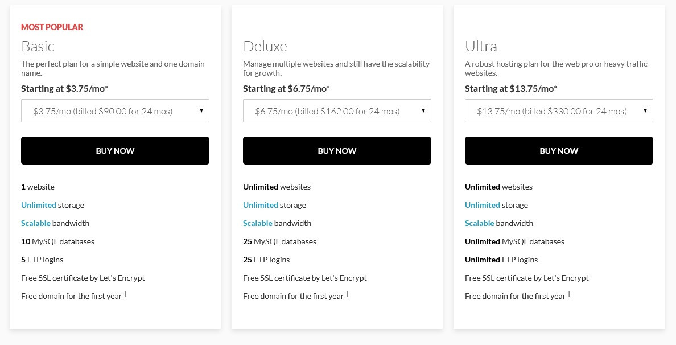Click the dropdown arrow on $6.75/mo selector

[x=423, y=110]
